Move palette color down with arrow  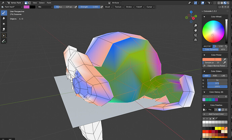214,119
